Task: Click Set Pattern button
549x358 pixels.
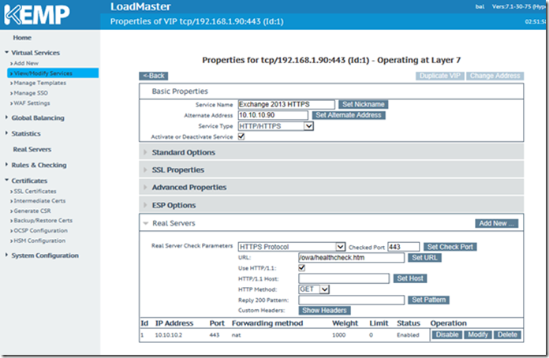Action: [x=428, y=300]
